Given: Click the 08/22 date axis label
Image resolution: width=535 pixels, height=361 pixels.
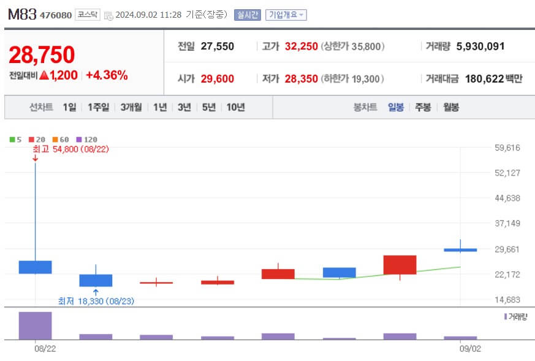Looking at the screenshot, I should (45, 349).
